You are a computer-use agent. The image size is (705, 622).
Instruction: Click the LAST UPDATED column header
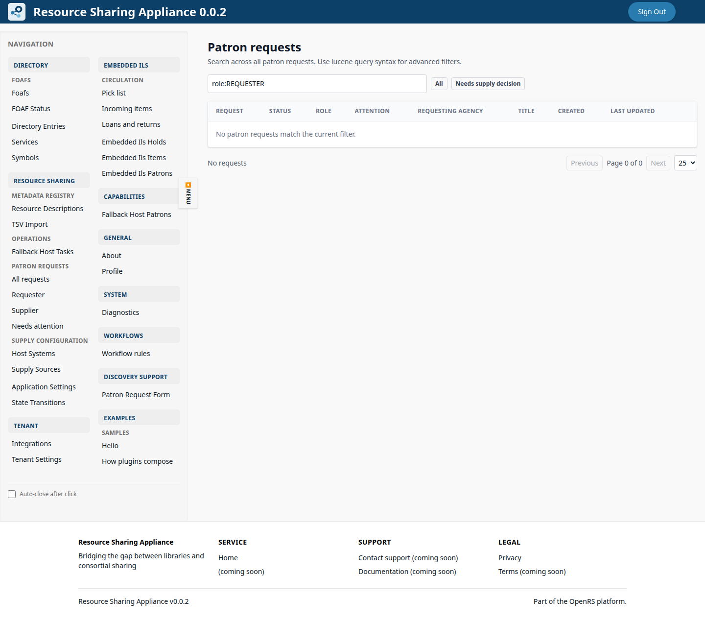pyautogui.click(x=633, y=111)
